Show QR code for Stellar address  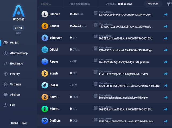click(95, 84)
